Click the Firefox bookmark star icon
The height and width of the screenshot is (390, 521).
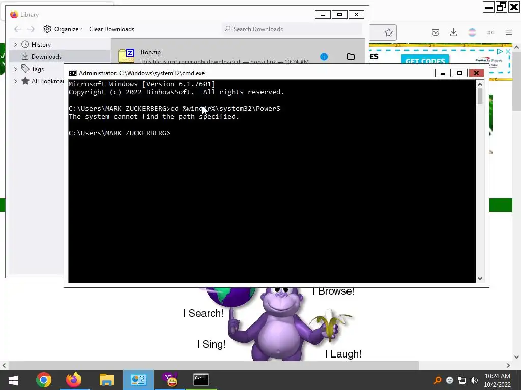(388, 32)
